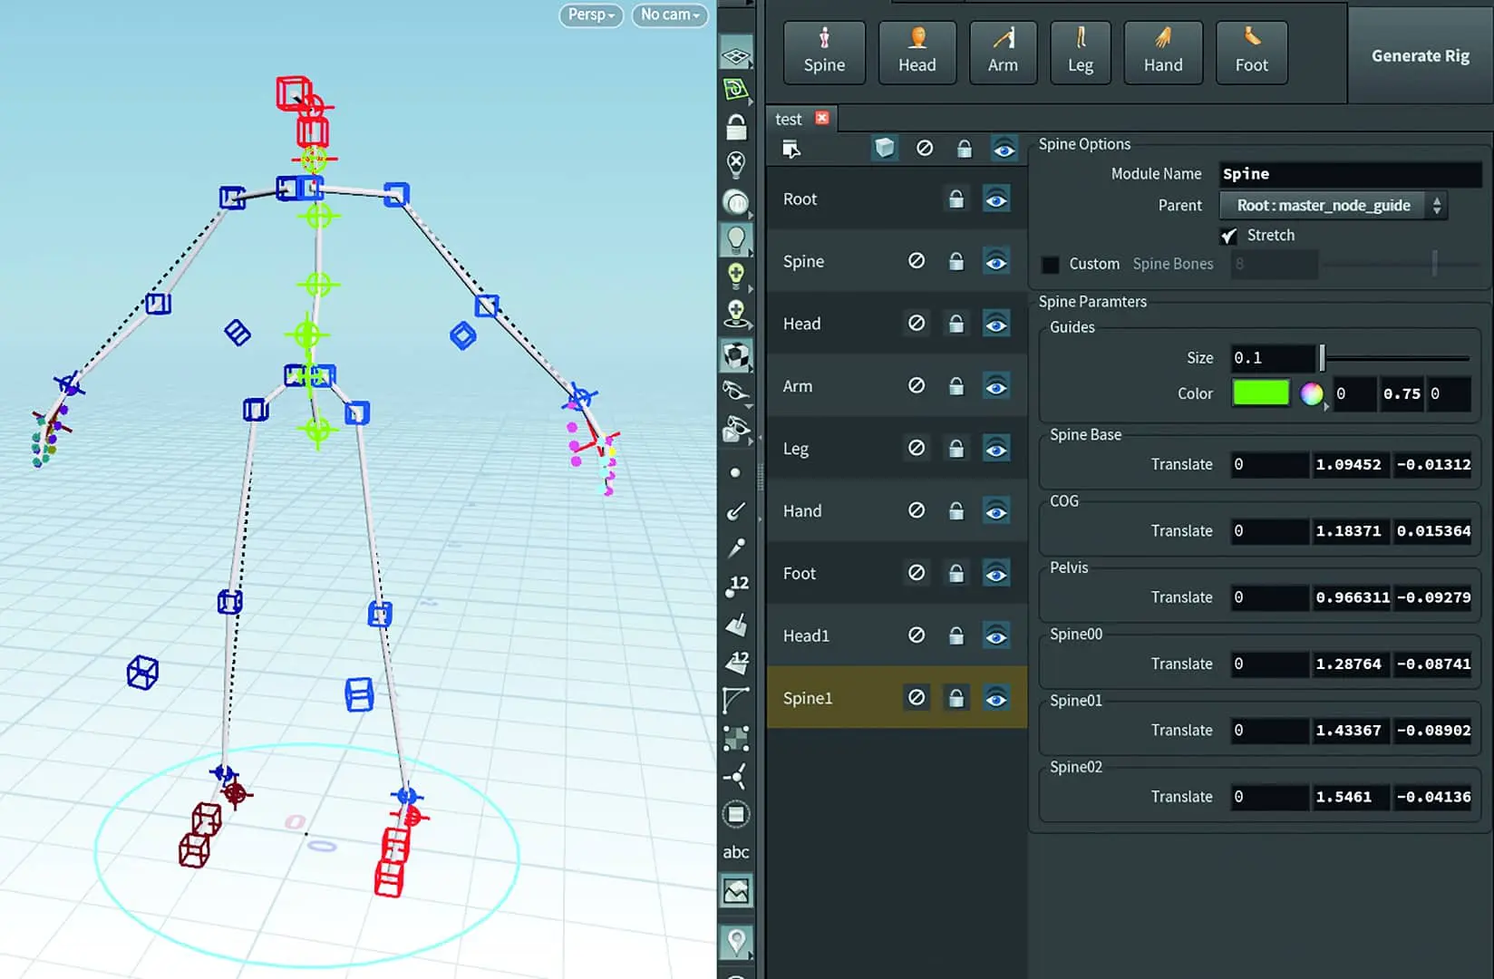The image size is (1494, 979).
Task: Uncheck the Stretch checkbox
Action: click(1228, 236)
